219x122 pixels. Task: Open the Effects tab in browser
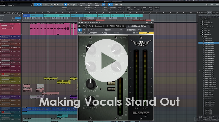pyautogui.click(x=209, y=13)
